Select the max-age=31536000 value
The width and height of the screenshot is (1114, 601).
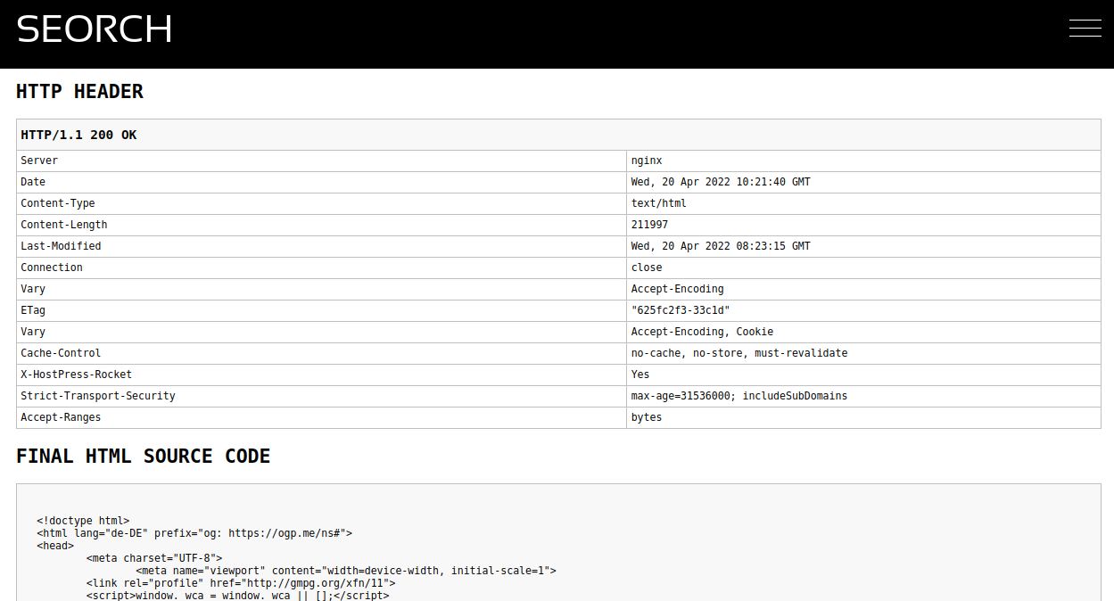tap(739, 396)
